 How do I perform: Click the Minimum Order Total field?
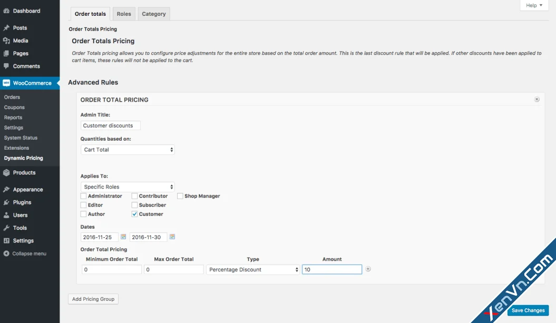pyautogui.click(x=112, y=269)
